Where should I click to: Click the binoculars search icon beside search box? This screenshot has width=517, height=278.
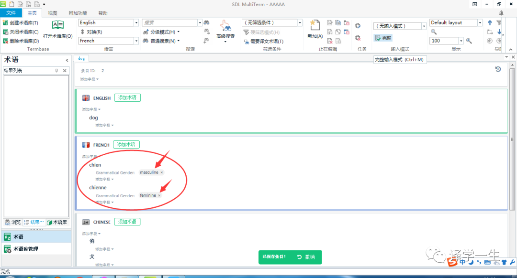click(206, 23)
